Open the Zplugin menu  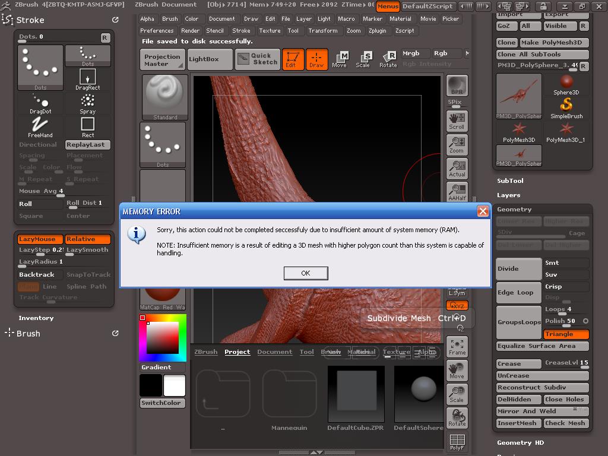coord(377,31)
